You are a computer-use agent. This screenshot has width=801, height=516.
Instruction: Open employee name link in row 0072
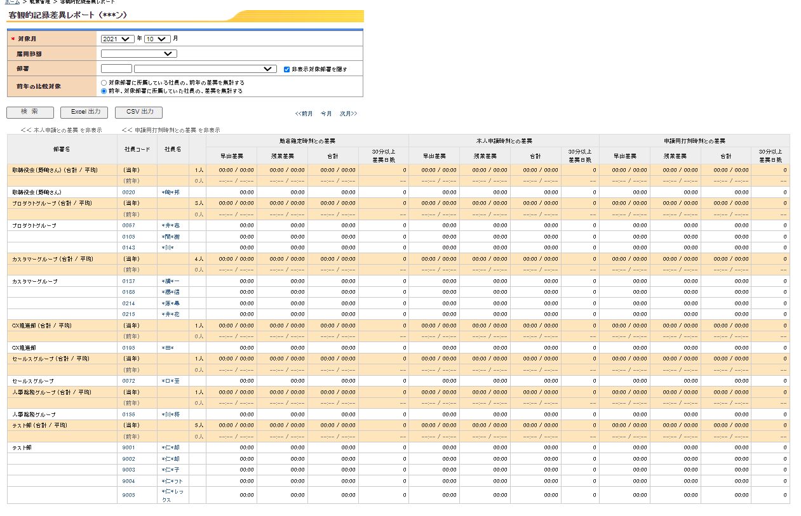click(170, 381)
